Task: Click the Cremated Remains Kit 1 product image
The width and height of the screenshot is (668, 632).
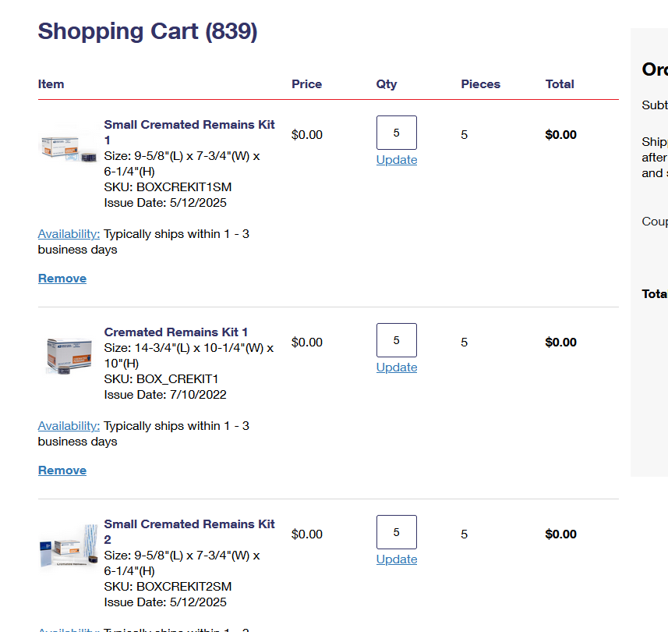Action: coord(69,355)
